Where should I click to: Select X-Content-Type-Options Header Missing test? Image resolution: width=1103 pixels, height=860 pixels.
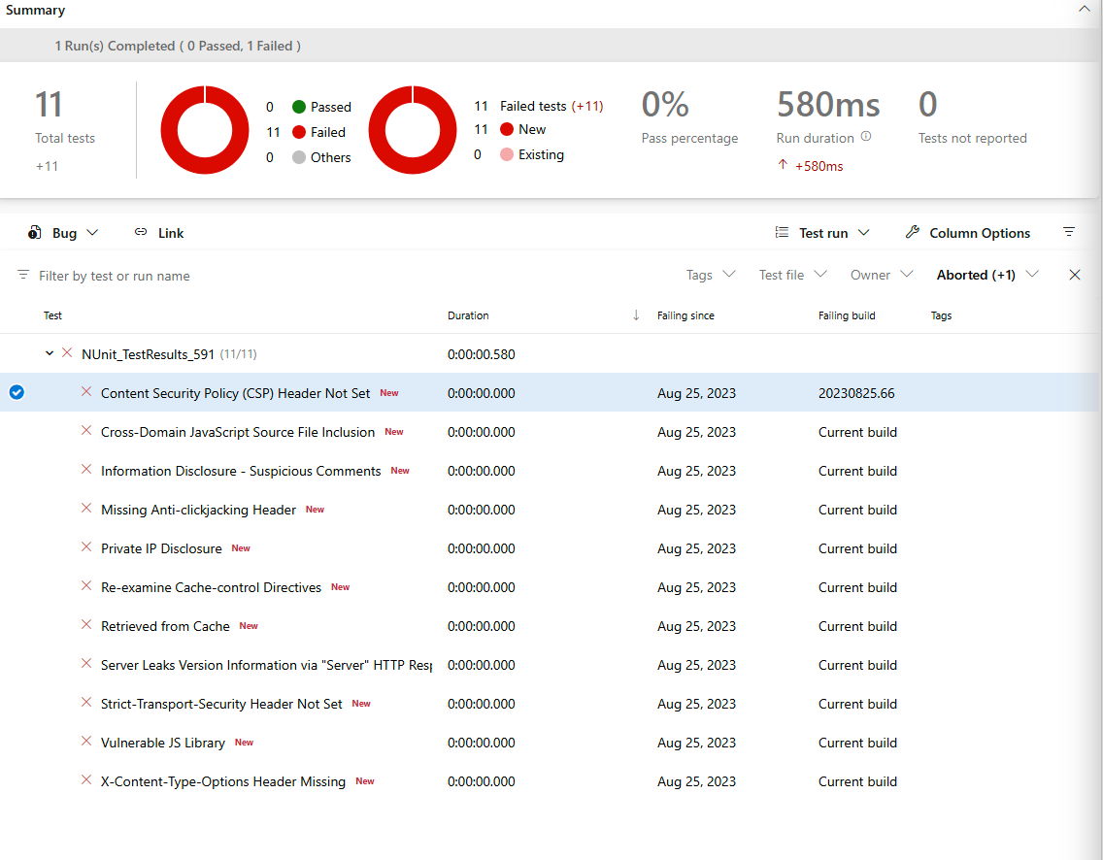(223, 781)
